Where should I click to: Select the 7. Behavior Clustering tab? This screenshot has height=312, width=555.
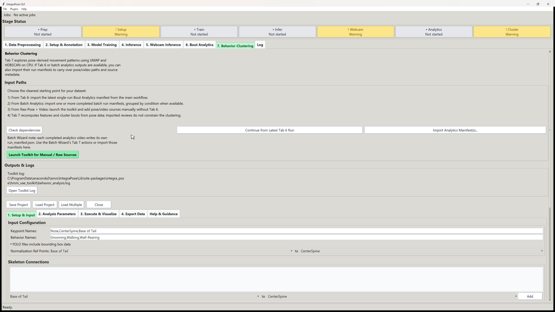pos(235,46)
